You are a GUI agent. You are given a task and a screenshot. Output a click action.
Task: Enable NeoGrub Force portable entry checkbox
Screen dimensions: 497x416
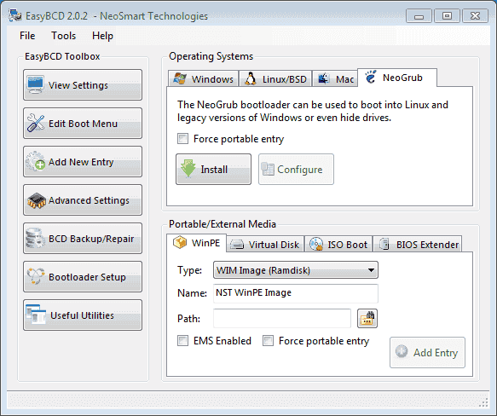click(182, 139)
